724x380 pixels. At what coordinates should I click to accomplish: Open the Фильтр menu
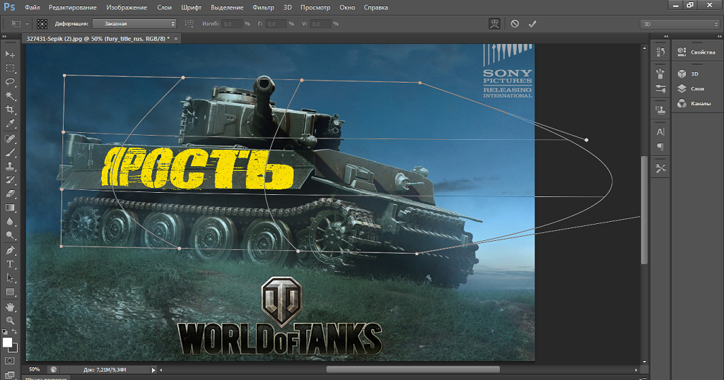tap(263, 7)
